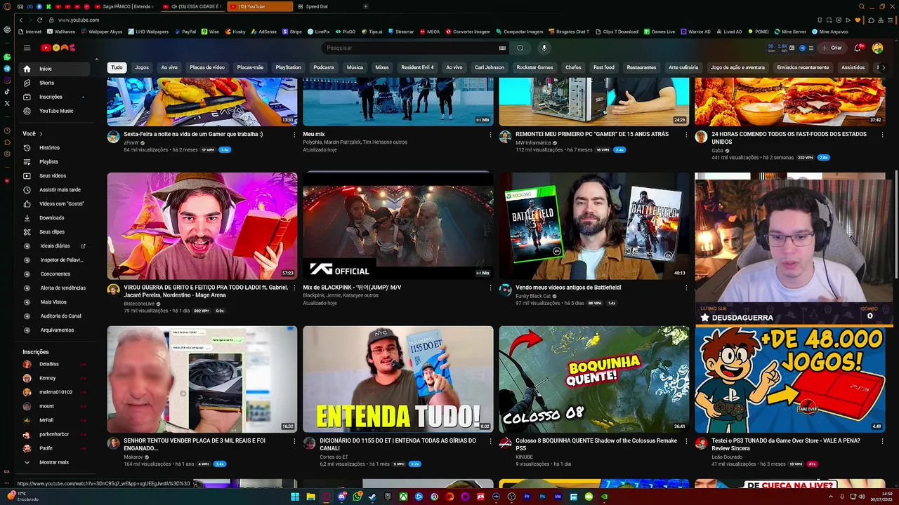
Task: Switch to Speed Dial tab
Action: point(316,6)
